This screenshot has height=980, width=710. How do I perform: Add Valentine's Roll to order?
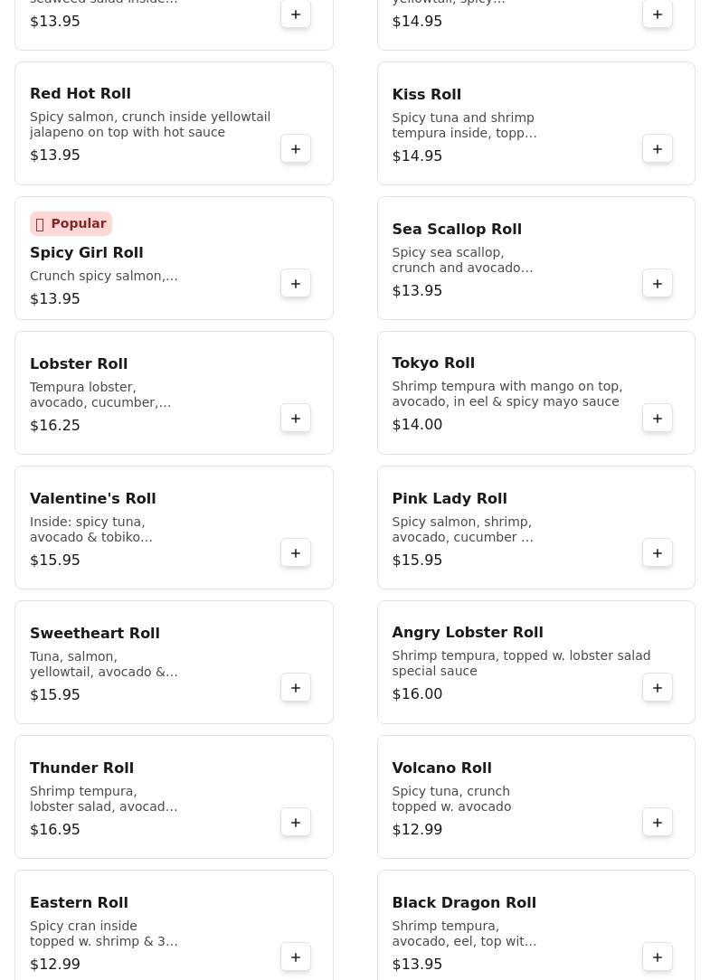pyautogui.click(x=296, y=553)
